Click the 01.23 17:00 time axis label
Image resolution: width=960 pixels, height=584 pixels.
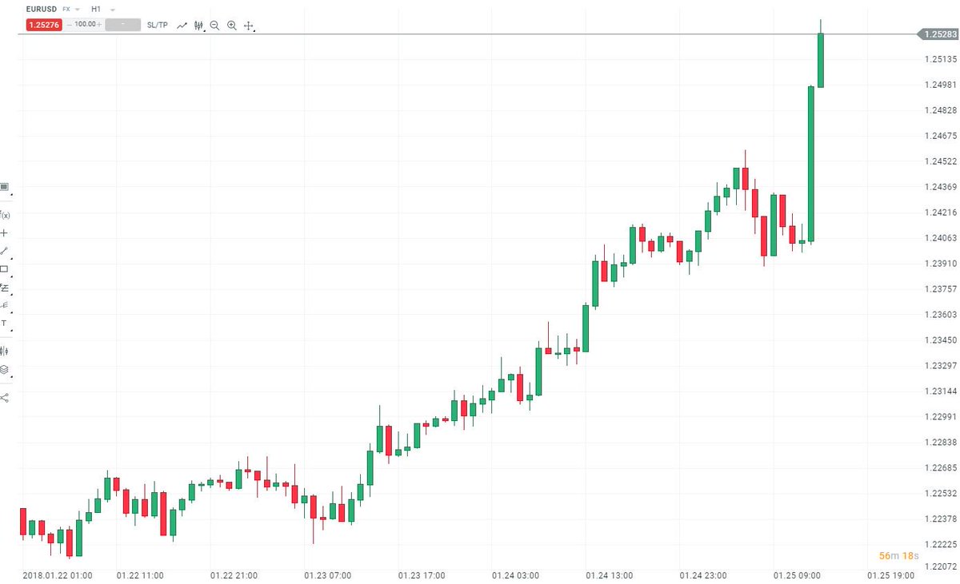(422, 574)
